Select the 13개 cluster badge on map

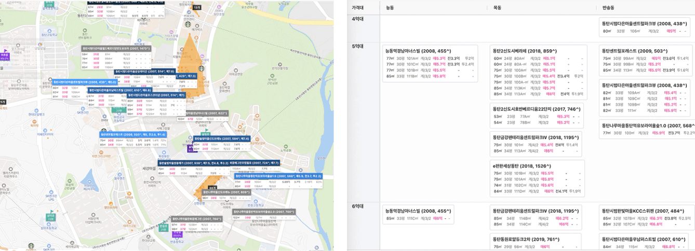click(197, 8)
